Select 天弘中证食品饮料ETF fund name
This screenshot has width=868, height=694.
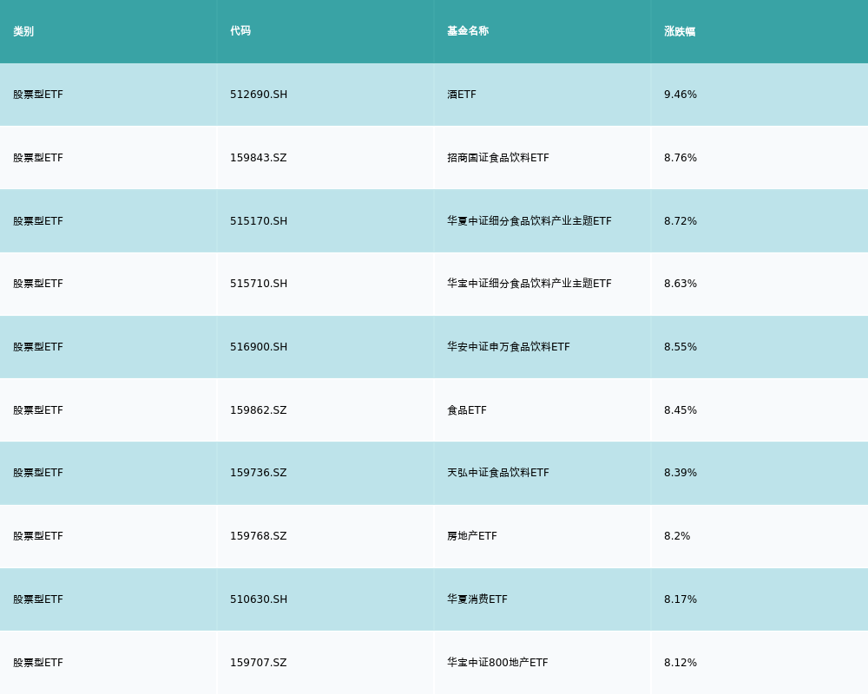pos(498,473)
